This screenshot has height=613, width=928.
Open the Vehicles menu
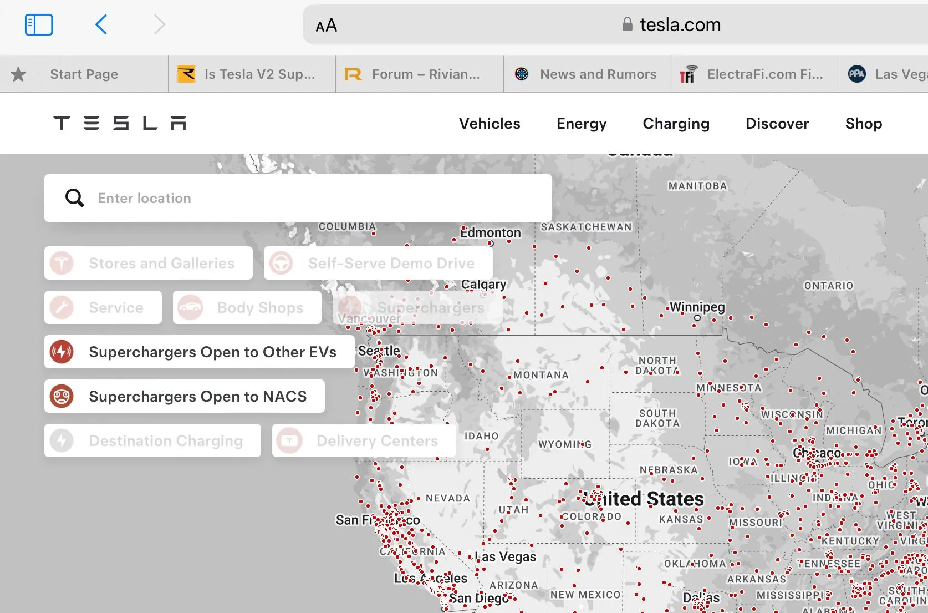[490, 124]
